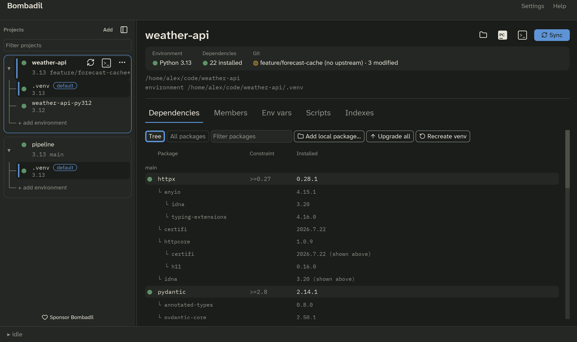Click add environment under pipeline

click(x=43, y=188)
